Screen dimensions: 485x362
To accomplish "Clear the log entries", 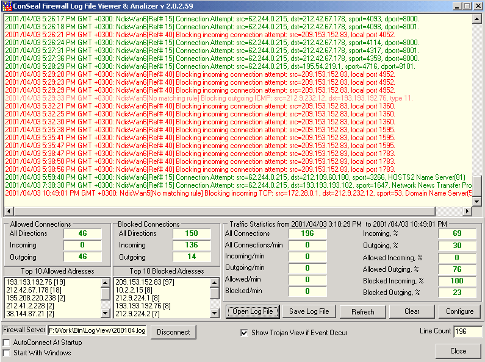I will 412,311.
